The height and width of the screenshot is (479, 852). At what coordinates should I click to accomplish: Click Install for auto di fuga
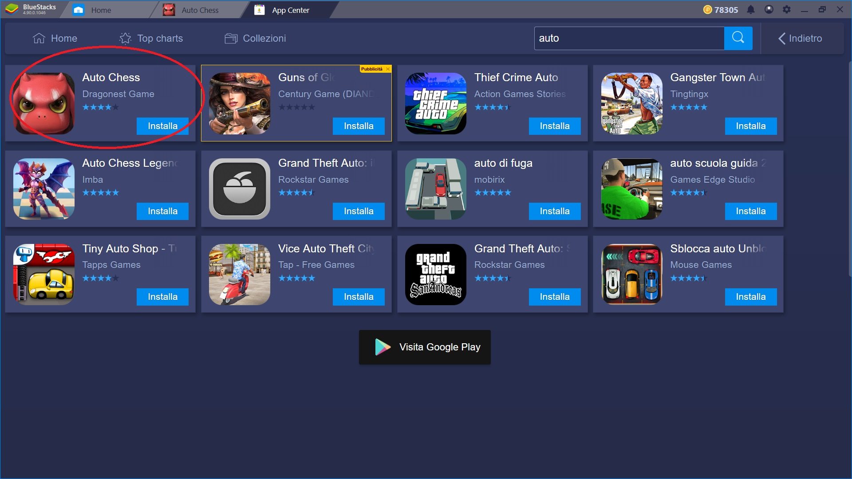(x=555, y=211)
